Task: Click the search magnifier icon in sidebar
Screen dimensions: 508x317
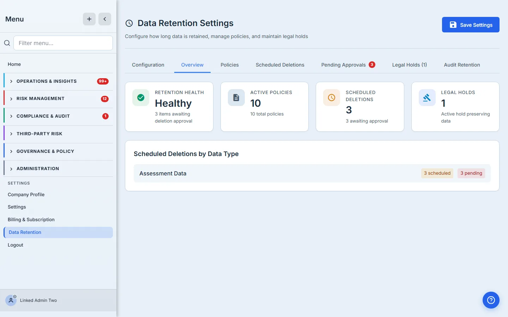Action: (7, 43)
